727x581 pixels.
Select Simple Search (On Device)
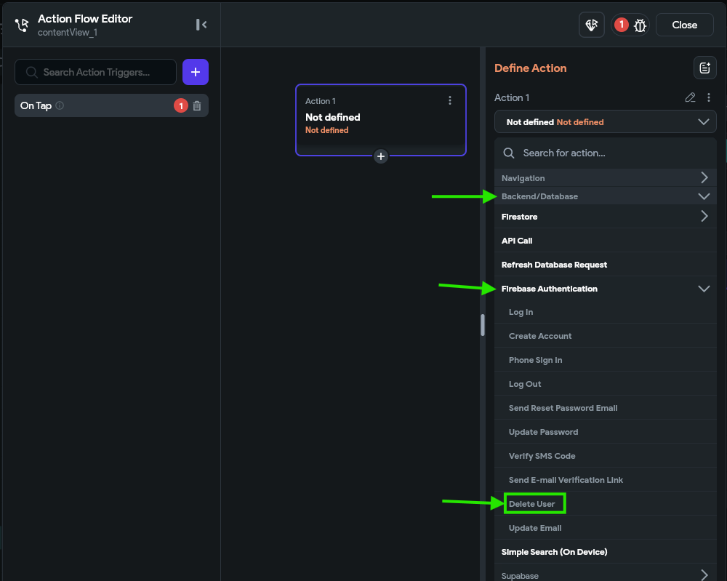[x=605, y=552]
